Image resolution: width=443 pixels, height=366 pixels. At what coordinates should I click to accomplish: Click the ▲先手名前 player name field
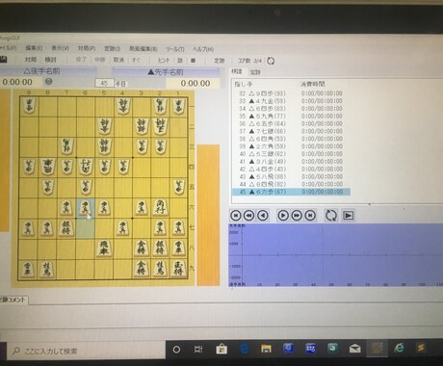point(166,72)
